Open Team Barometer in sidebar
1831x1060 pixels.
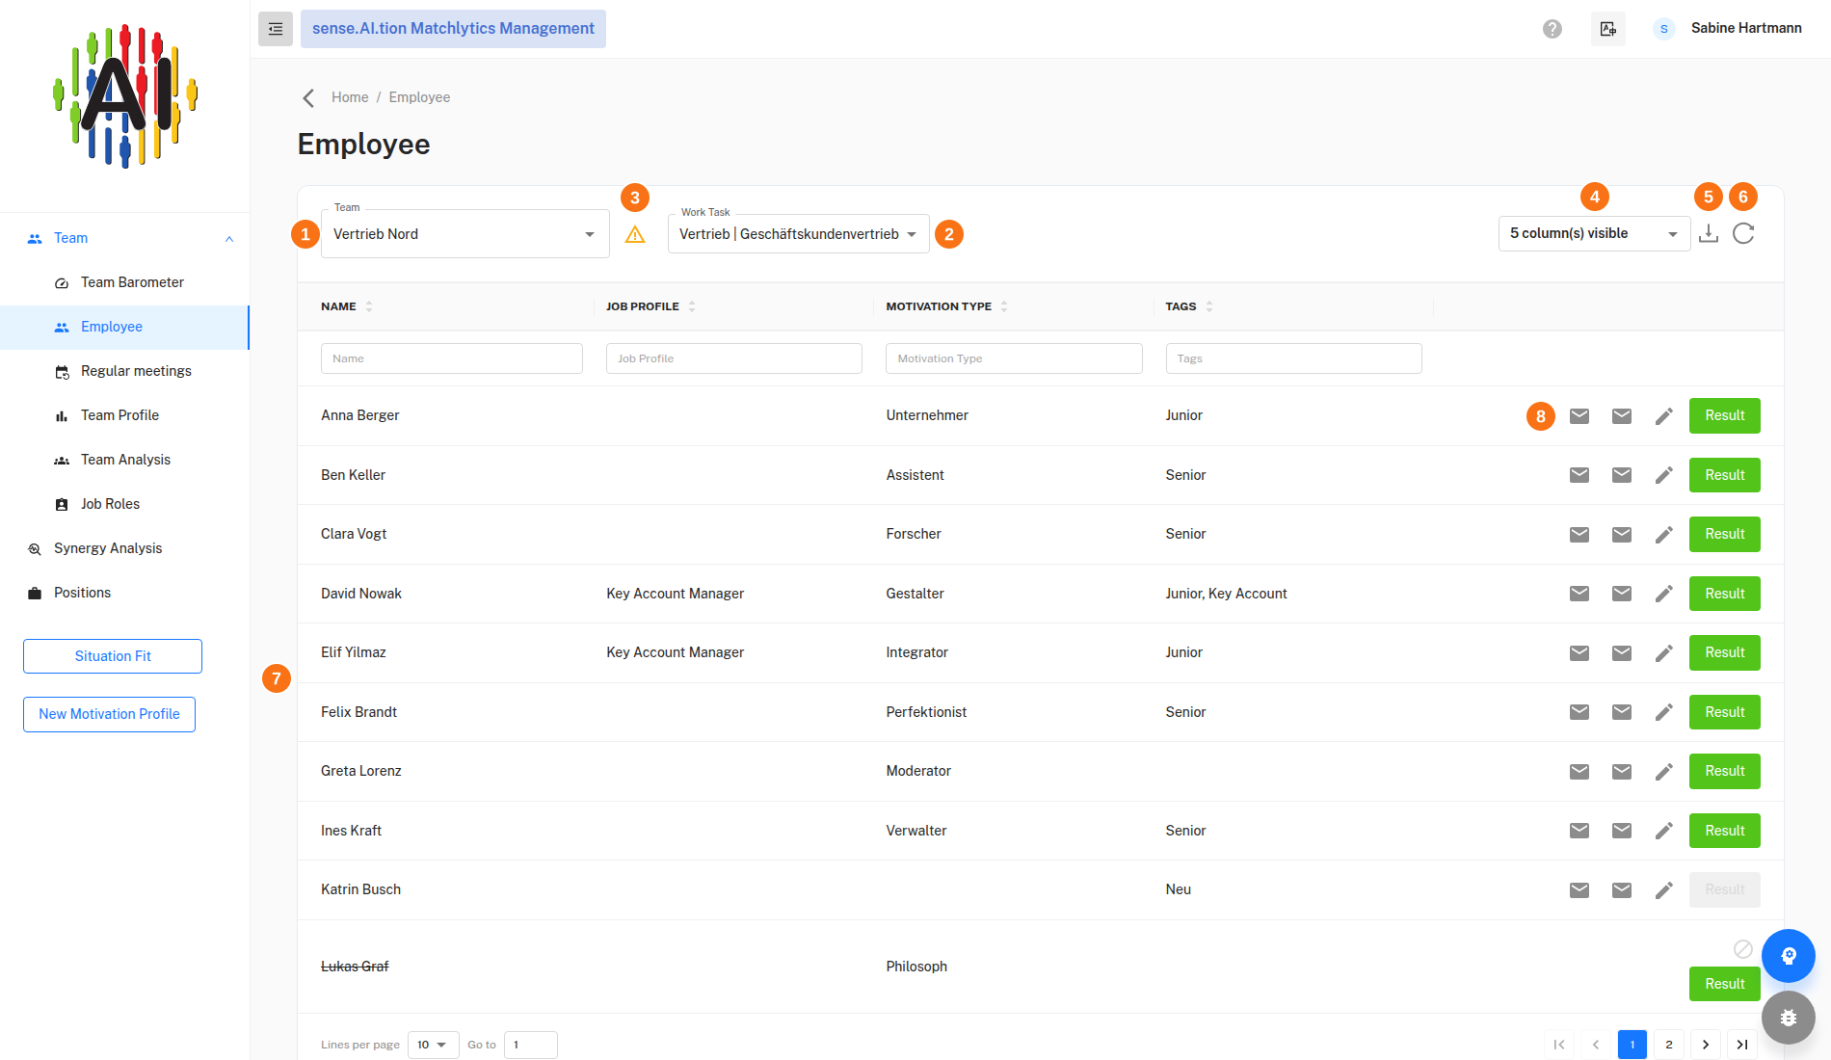click(x=124, y=282)
